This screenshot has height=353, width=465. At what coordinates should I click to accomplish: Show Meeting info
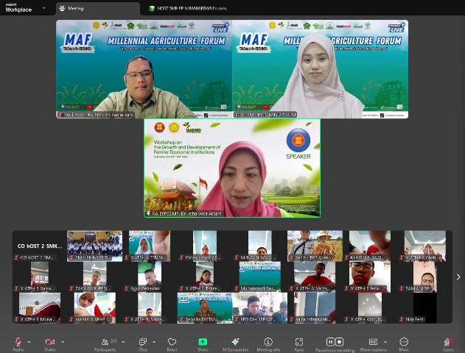coord(268,342)
